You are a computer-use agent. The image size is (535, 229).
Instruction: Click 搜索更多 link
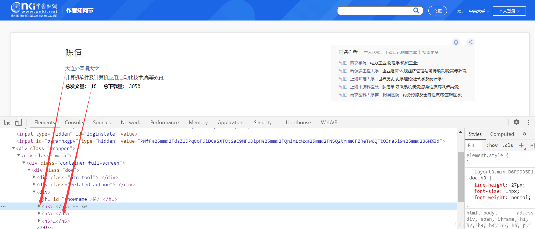coord(430,52)
